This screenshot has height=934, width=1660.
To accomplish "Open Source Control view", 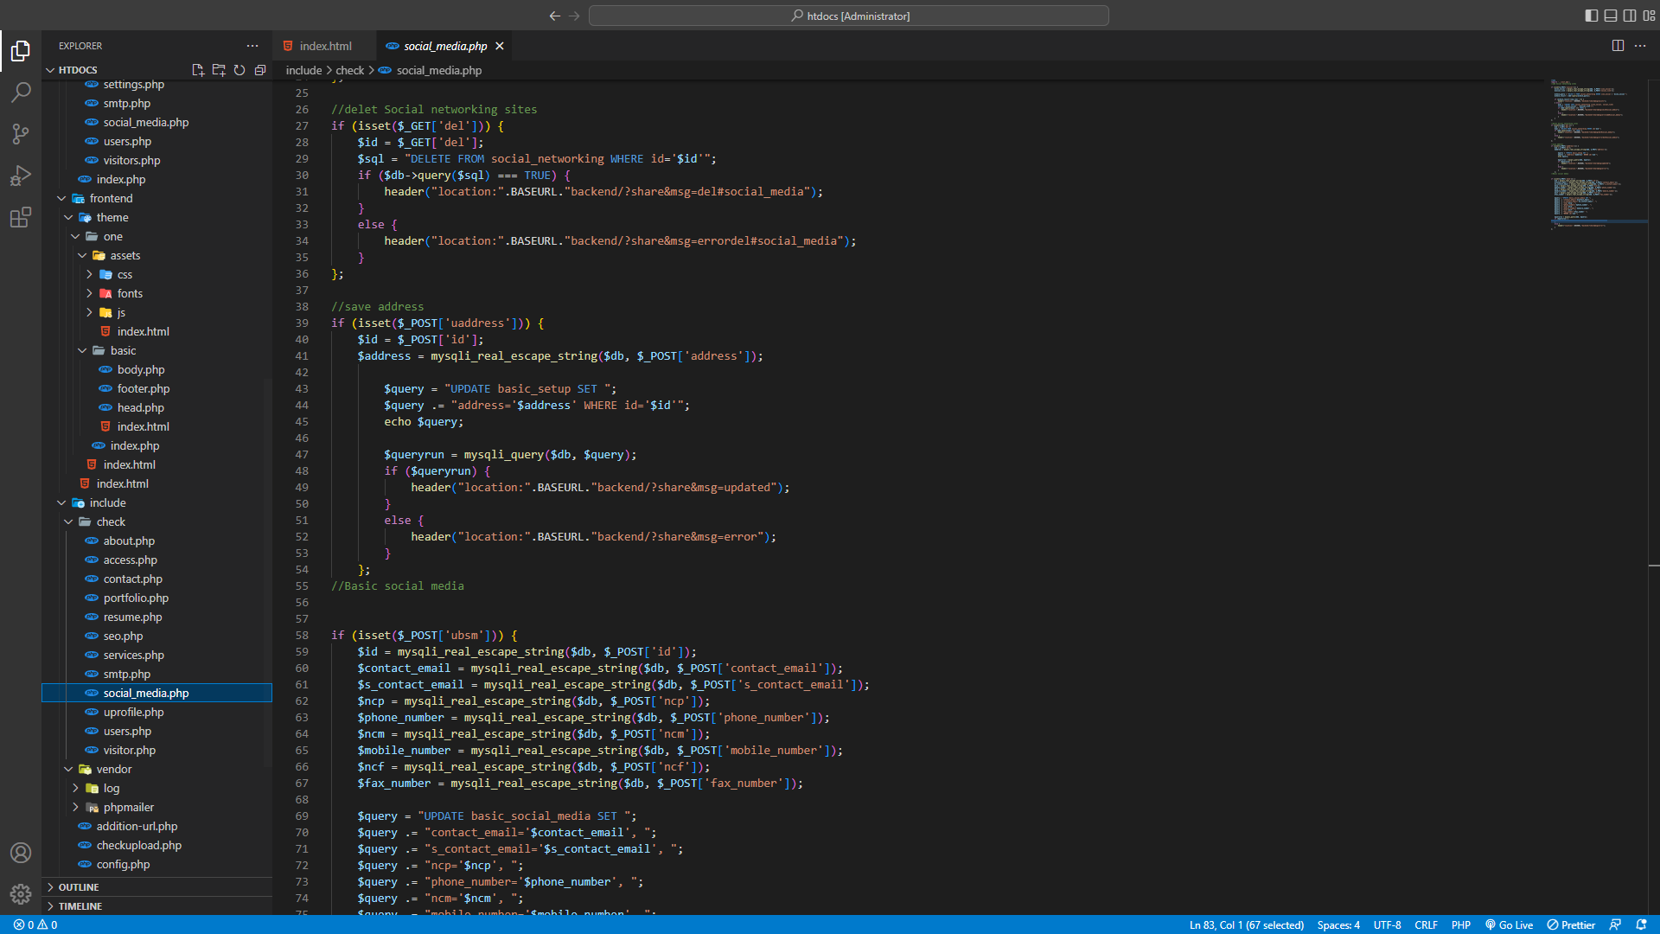I will (21, 133).
